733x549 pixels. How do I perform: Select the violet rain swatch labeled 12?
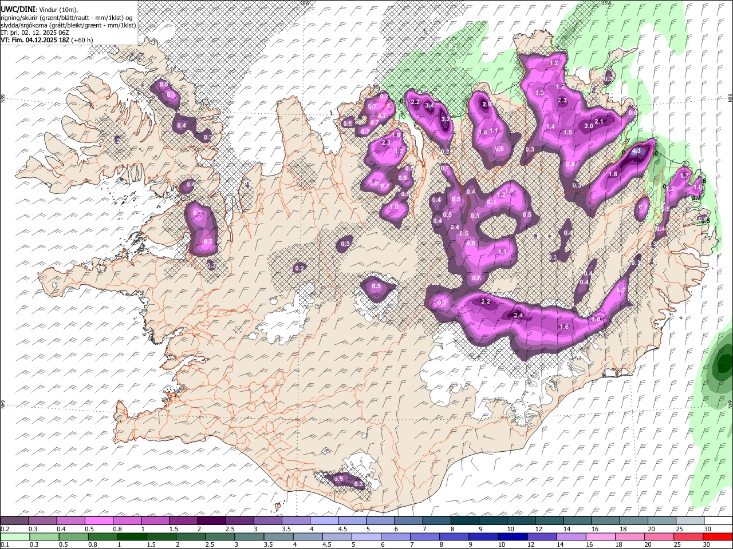click(x=541, y=536)
